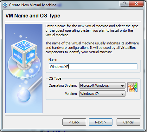Click the question mark help button
This screenshot has width=147, height=132.
pyautogui.click(x=124, y=4)
